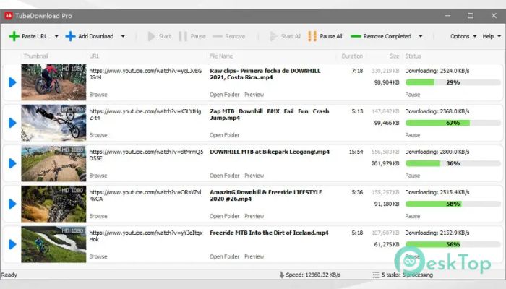Pause the Zap MTB download link
Viewport: 506px width, 289px height.
[x=413, y=135]
